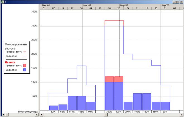Click the right arrow of chart scrollbar

181,114
